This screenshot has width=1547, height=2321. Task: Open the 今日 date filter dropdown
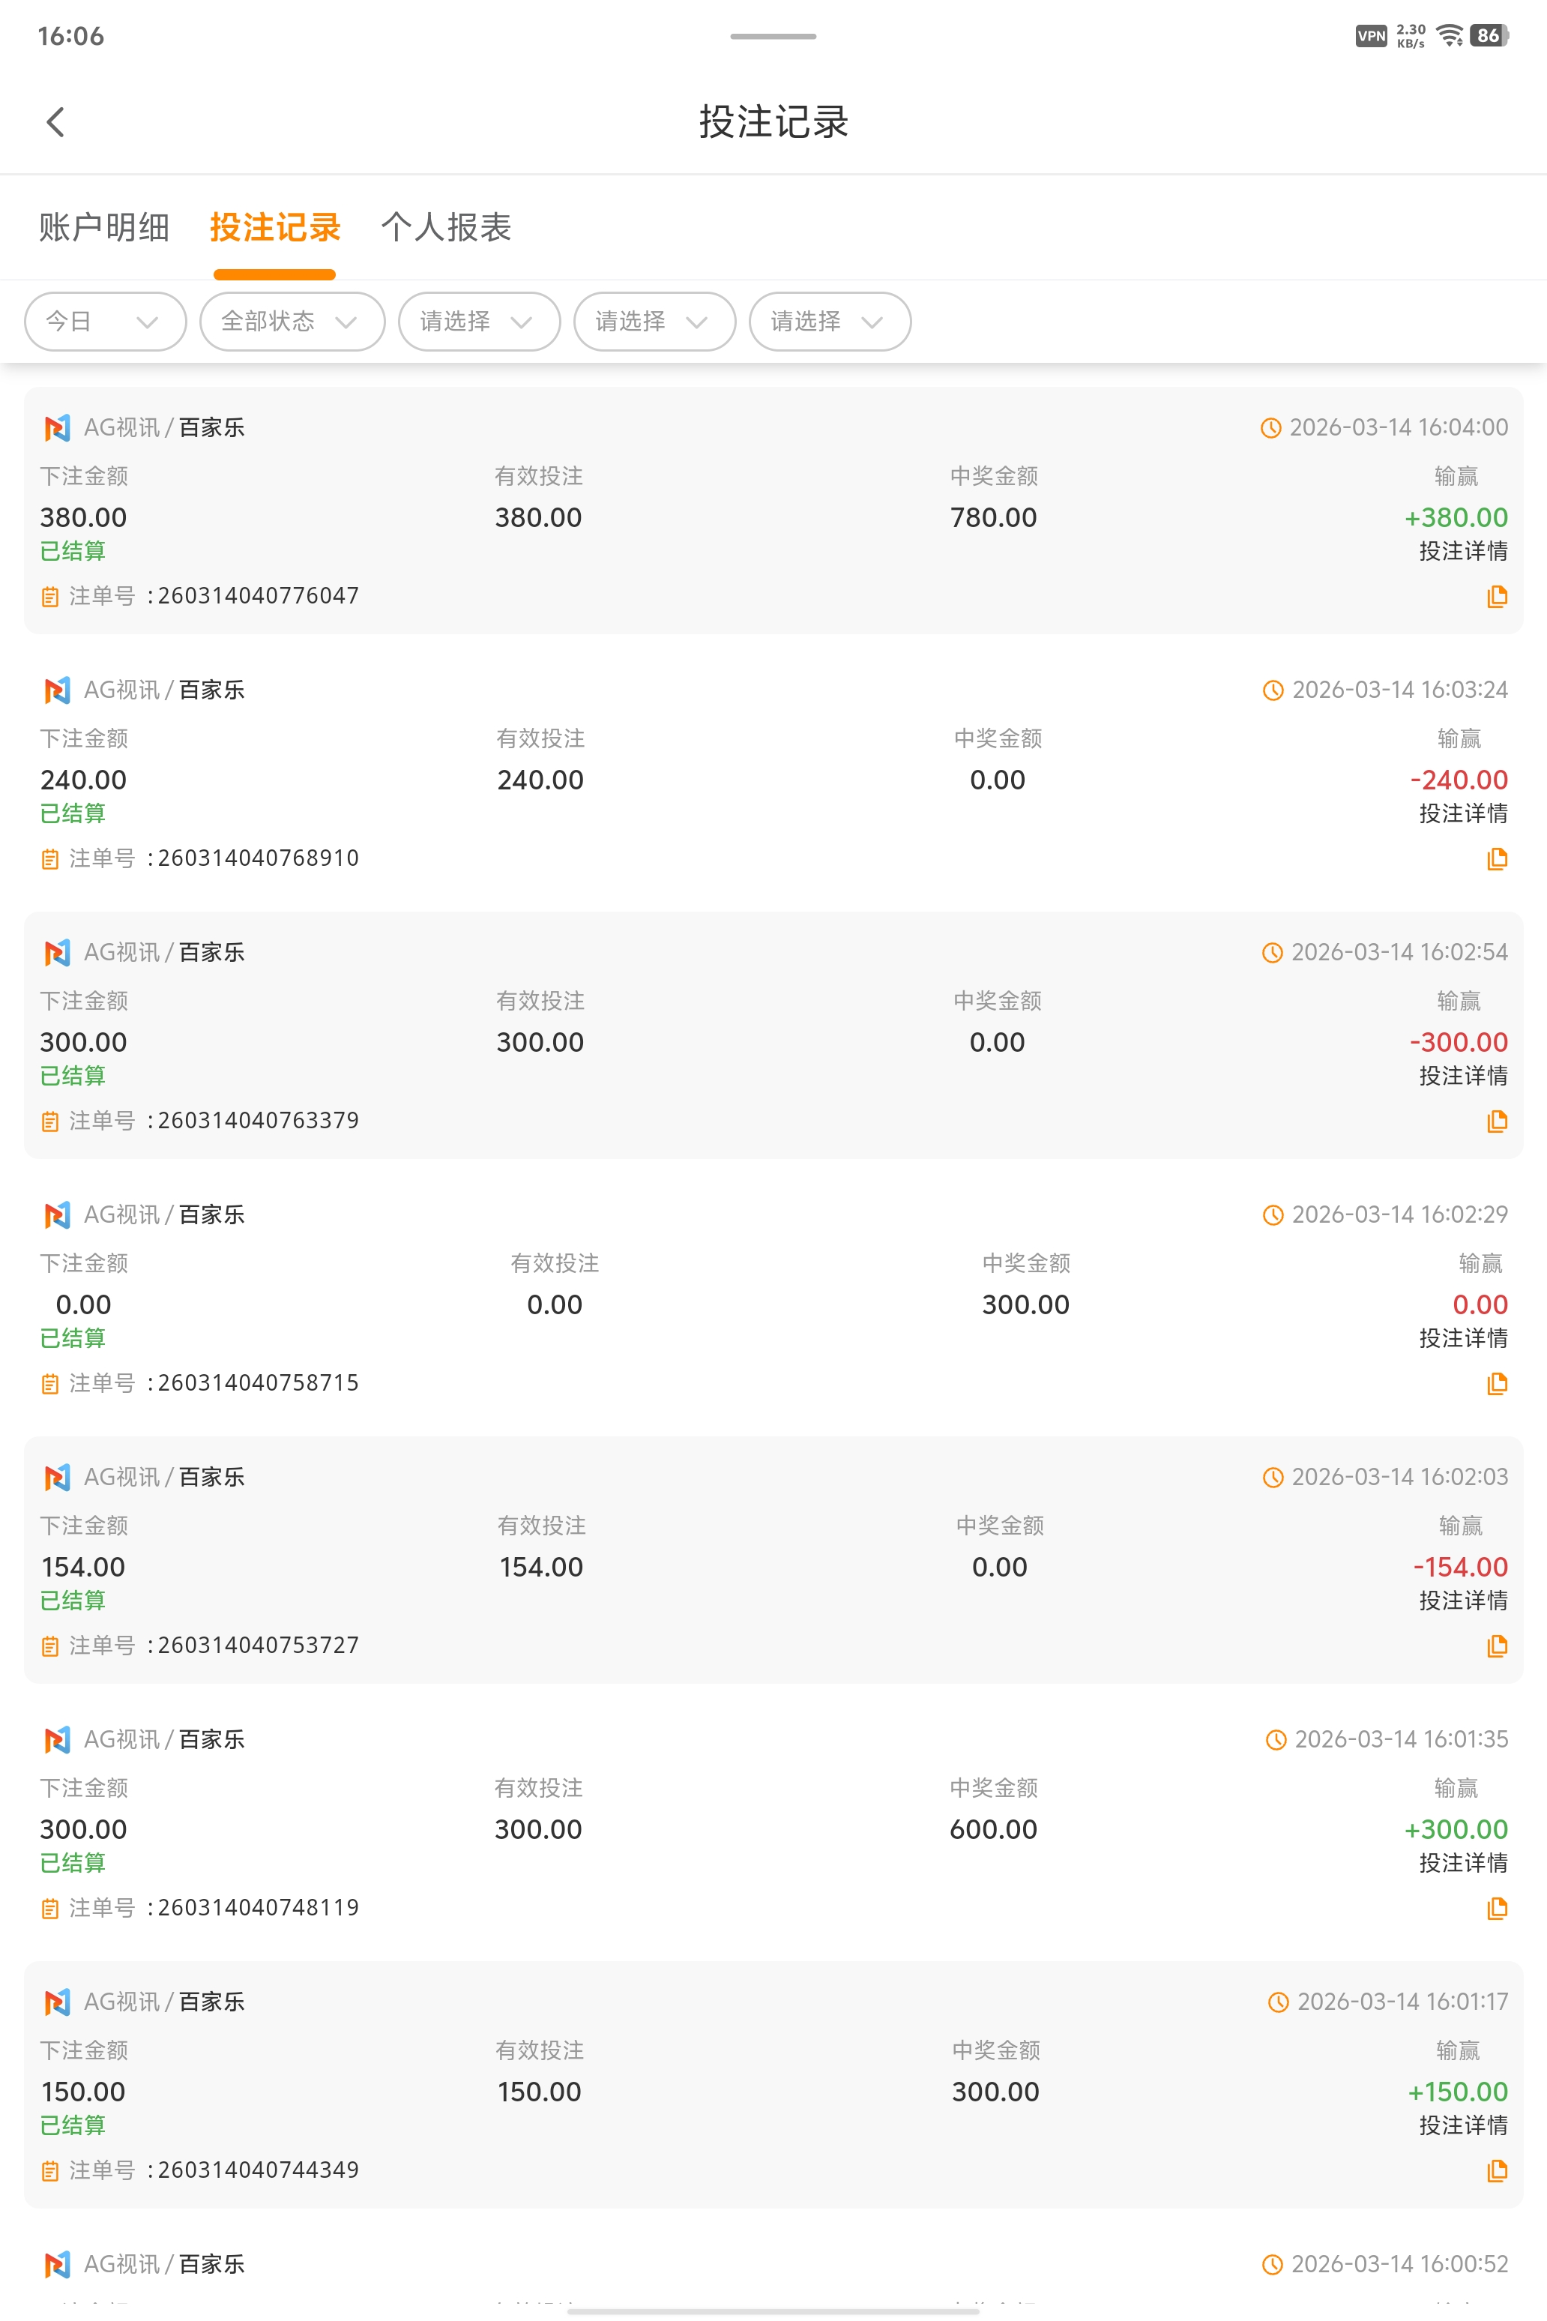pos(105,322)
